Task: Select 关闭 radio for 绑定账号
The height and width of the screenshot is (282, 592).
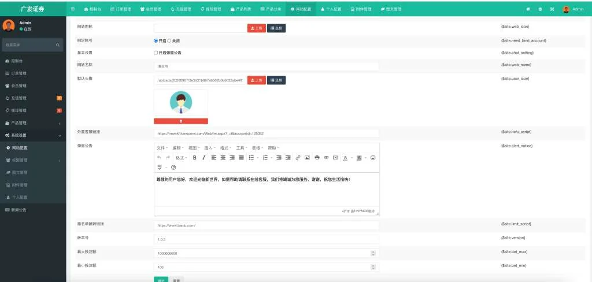Action: 169,40
